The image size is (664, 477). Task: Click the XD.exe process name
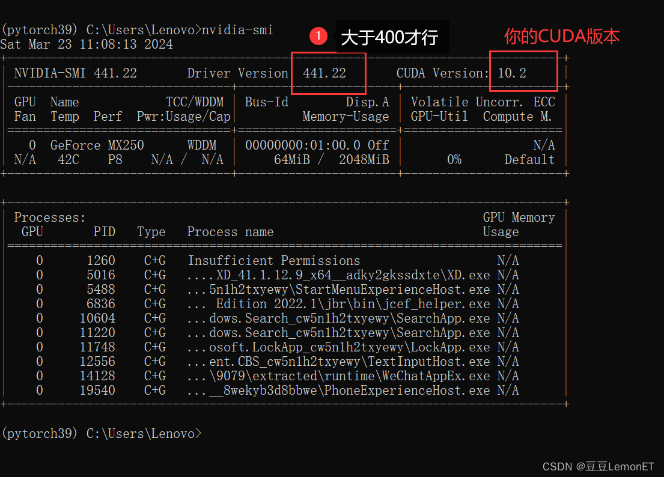pyautogui.click(x=338, y=275)
